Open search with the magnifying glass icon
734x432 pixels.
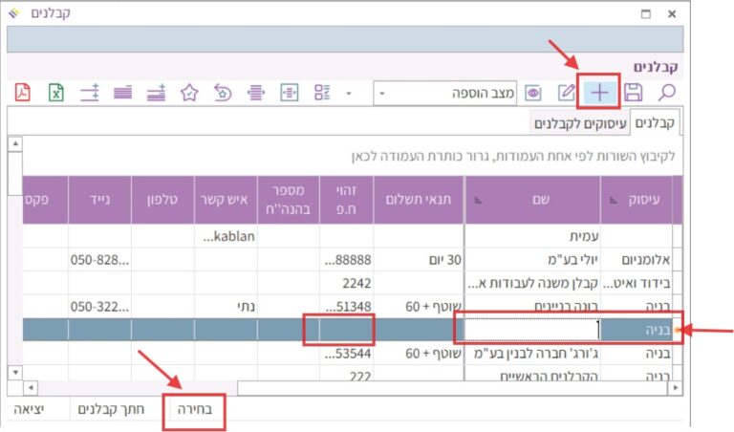tap(666, 93)
